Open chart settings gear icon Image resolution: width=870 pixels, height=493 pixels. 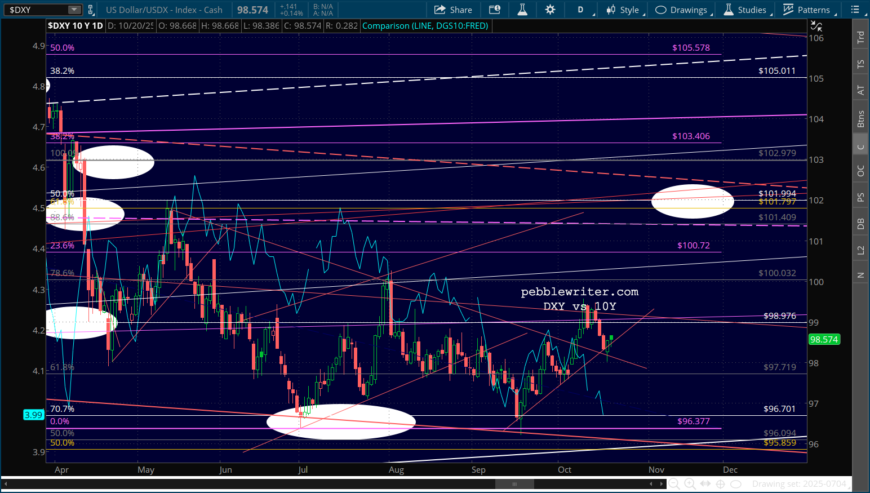[551, 10]
